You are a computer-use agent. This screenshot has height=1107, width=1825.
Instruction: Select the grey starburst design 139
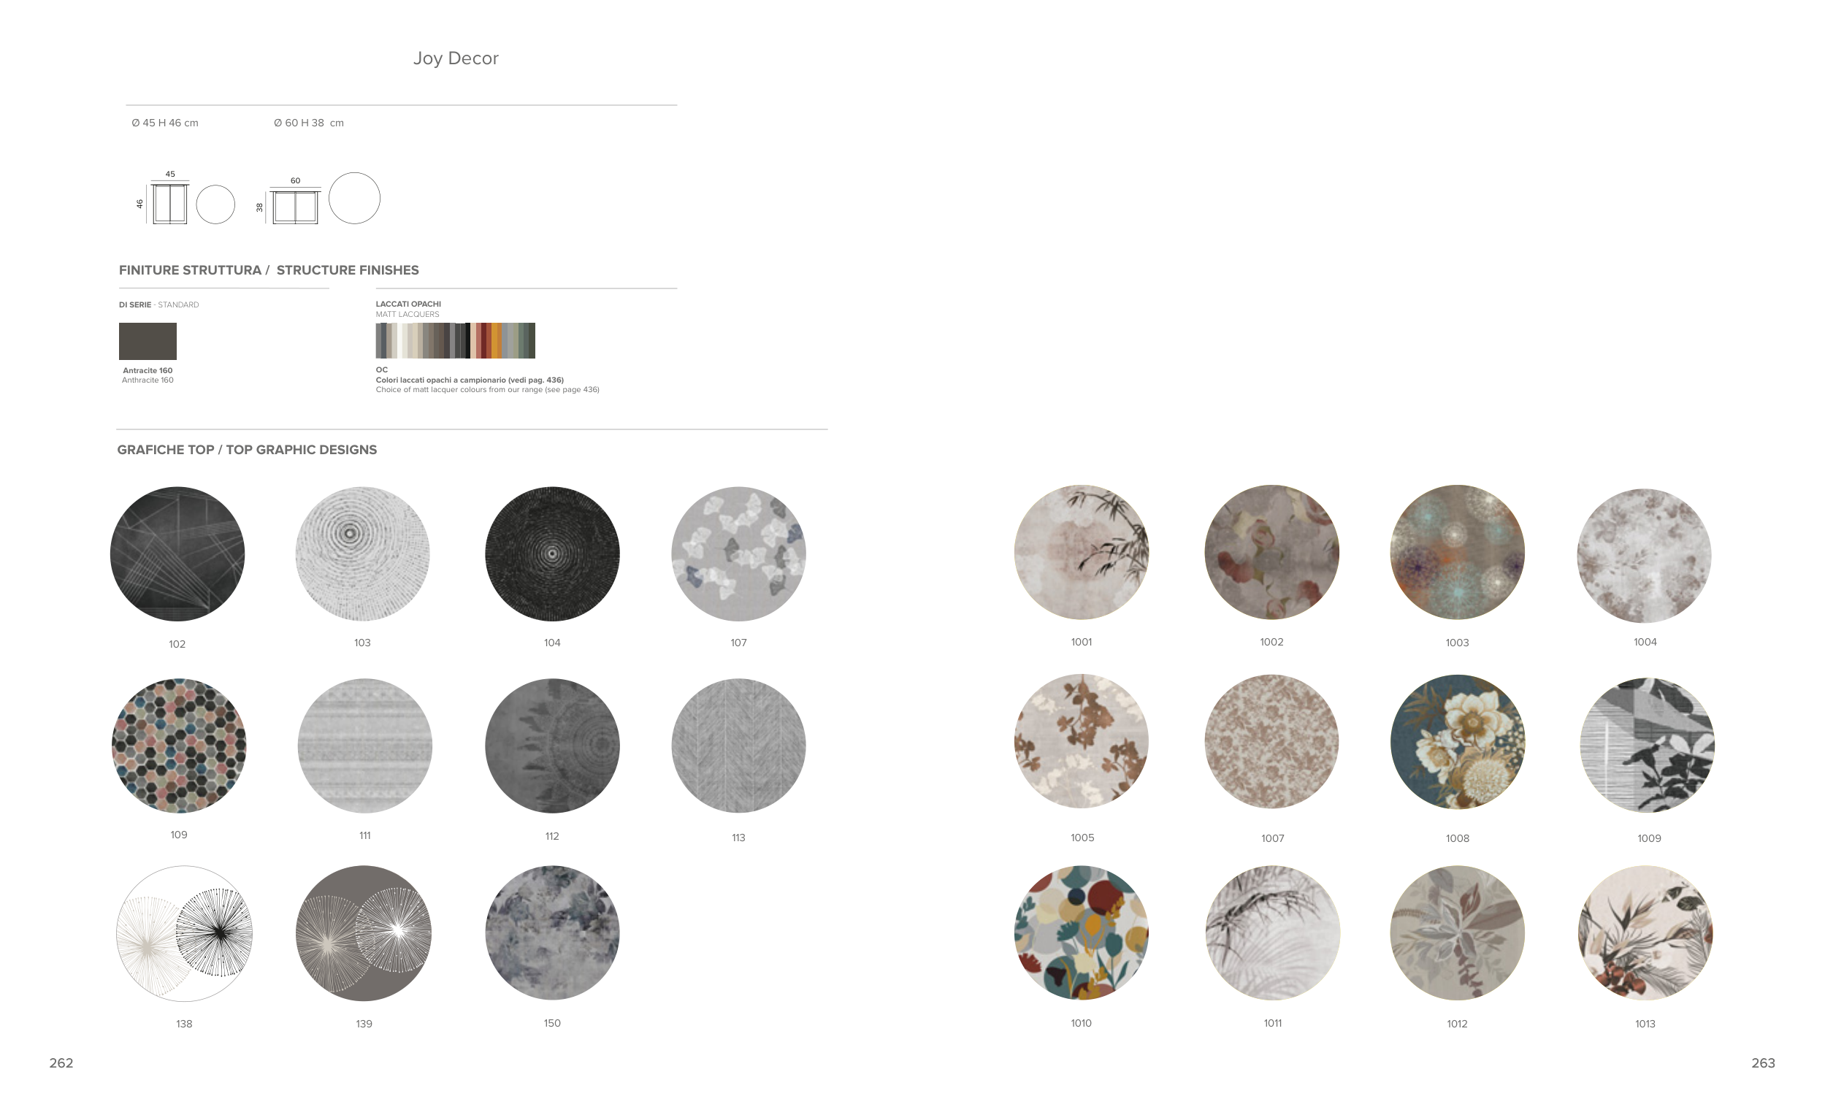[363, 933]
